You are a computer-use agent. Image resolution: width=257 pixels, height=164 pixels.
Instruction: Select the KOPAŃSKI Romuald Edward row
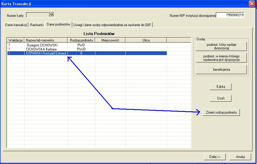(x=87, y=53)
